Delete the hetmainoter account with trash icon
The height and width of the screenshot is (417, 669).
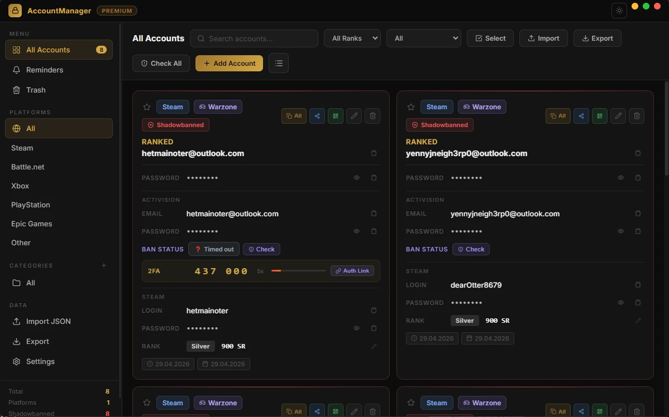(x=372, y=116)
